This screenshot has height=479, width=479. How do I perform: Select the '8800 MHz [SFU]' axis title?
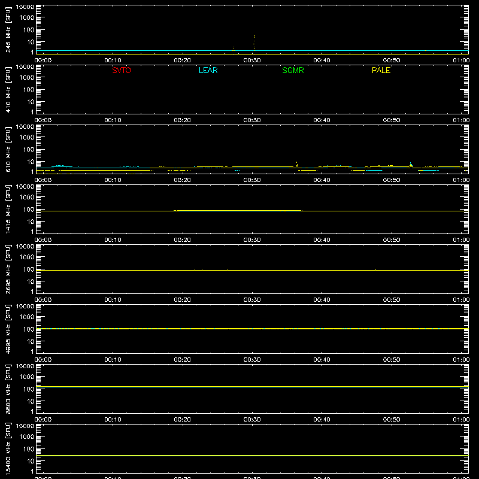[x=8, y=389]
